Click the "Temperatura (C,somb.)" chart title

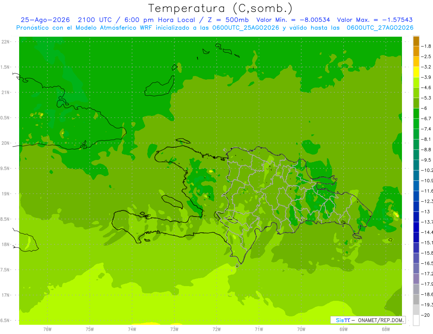click(x=220, y=8)
